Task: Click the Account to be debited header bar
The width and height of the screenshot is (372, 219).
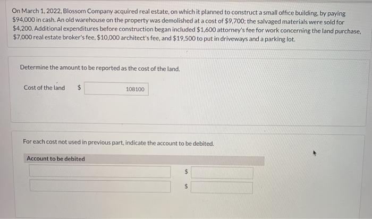Action: (x=144, y=159)
